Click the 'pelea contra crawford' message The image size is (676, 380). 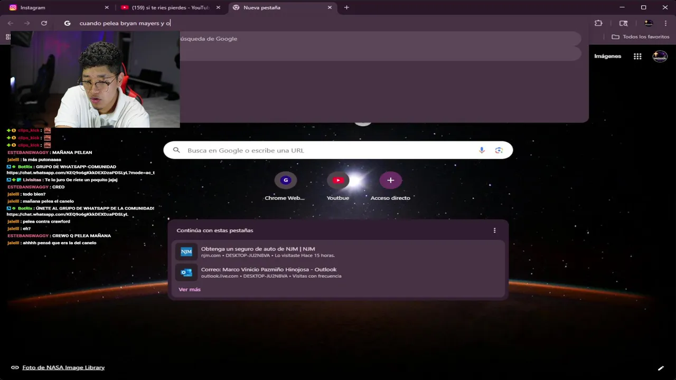pyautogui.click(x=39, y=222)
